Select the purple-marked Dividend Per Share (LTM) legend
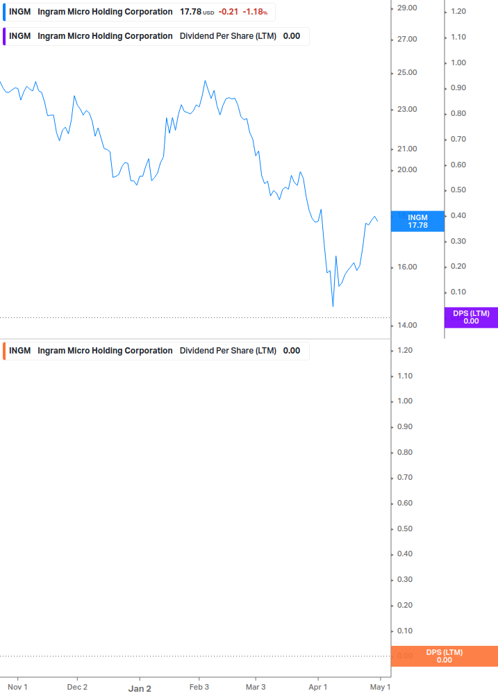 [x=156, y=37]
